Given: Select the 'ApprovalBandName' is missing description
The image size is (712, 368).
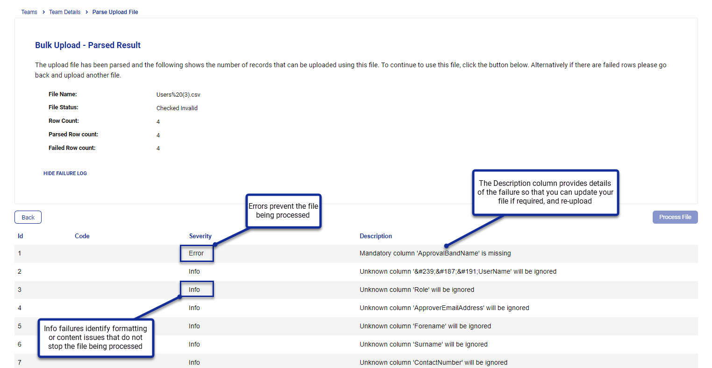Looking at the screenshot, I should coord(435,253).
